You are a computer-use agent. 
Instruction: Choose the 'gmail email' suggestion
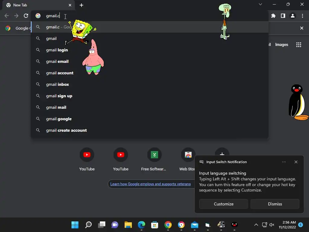coord(150,61)
